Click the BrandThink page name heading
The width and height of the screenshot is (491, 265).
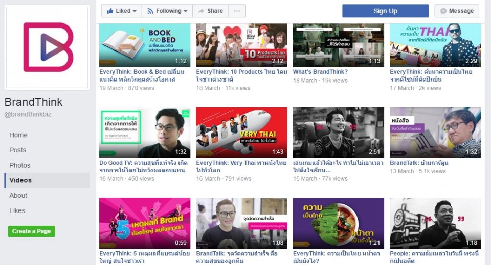pyautogui.click(x=33, y=102)
